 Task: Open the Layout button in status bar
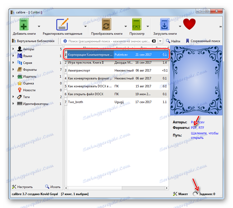[x=180, y=194]
